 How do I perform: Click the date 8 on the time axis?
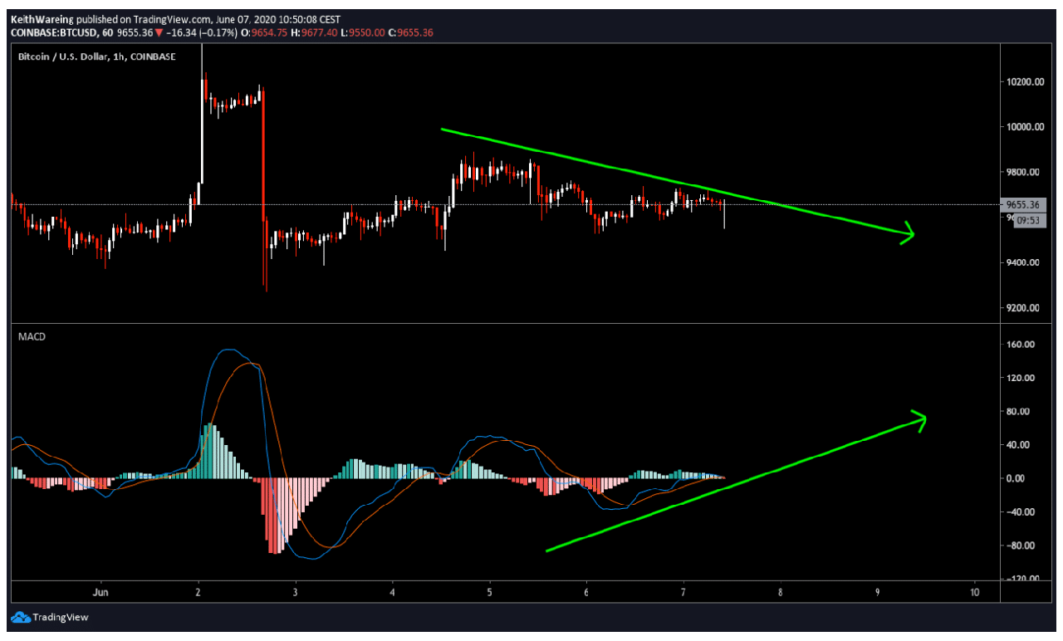point(781,593)
